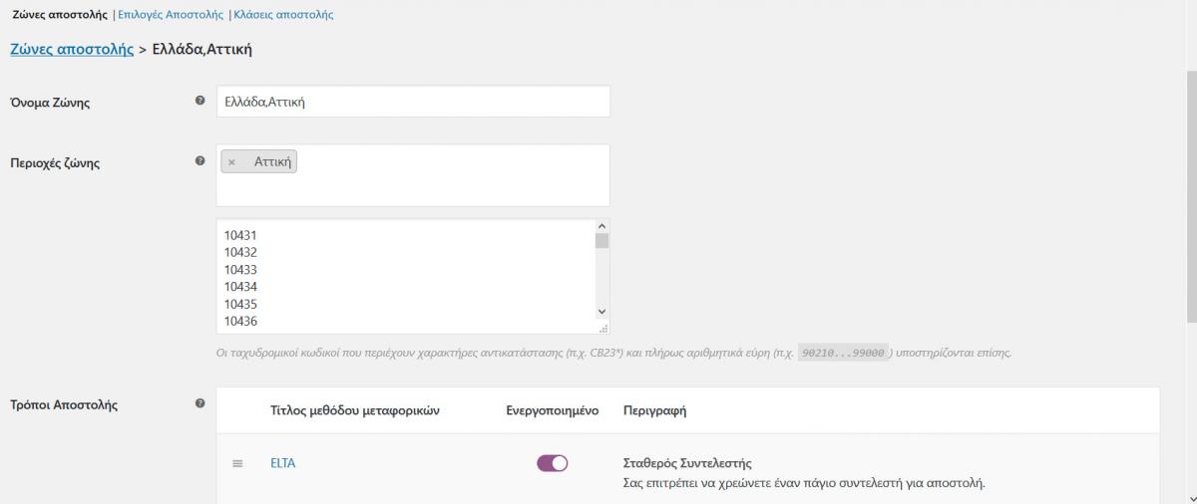The height and width of the screenshot is (504, 1197).
Task: Click the postcode 10436 line
Action: coord(240,321)
